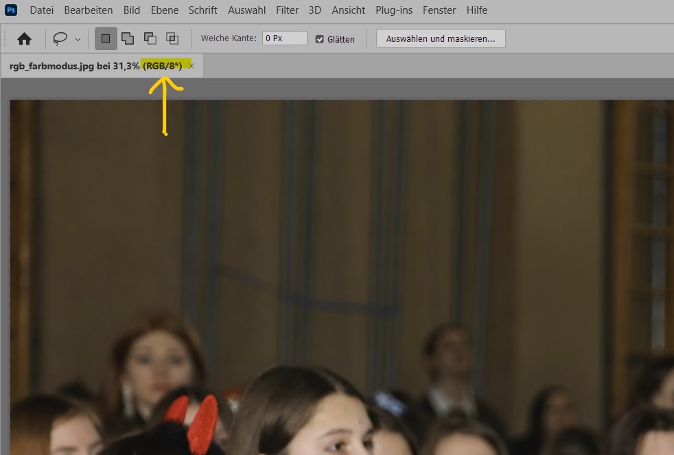Open the Filter menu
Viewport: 674px width, 455px height.
287,10
